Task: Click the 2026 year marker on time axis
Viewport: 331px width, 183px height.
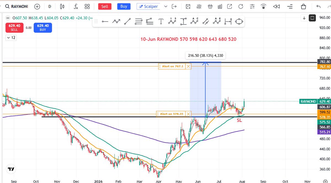Action: coord(98,181)
